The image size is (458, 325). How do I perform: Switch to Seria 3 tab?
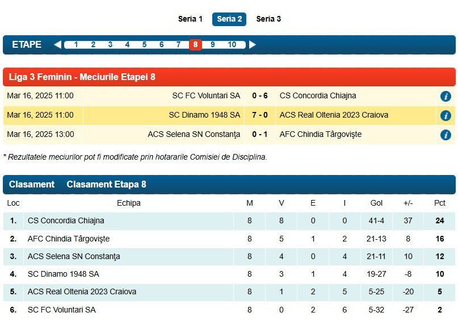click(268, 19)
